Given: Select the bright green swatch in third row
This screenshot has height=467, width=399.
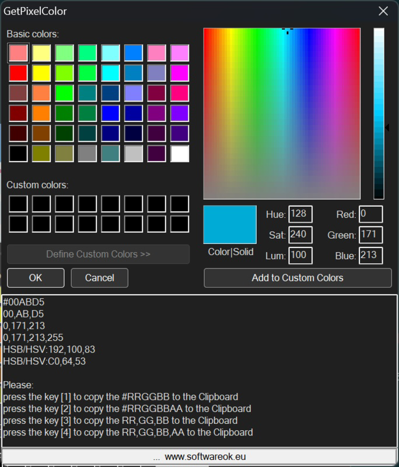Looking at the screenshot, I should click(x=64, y=93).
